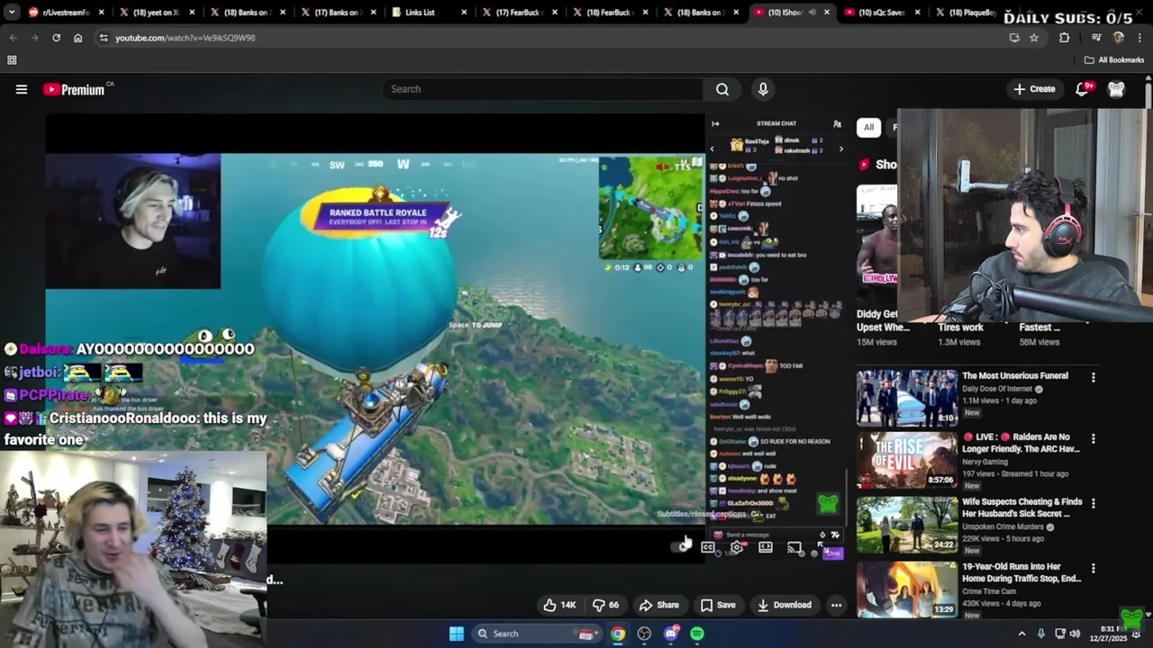View site information icon in address bar
Image resolution: width=1153 pixels, height=648 pixels.
coord(104,38)
